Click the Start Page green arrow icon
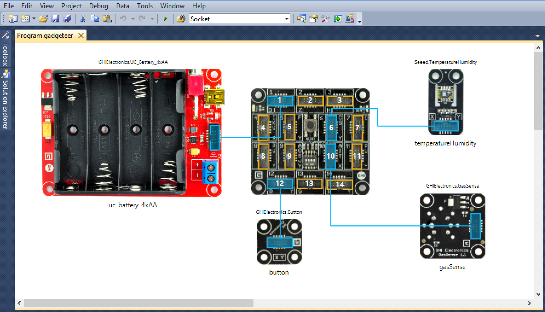 [x=338, y=19]
